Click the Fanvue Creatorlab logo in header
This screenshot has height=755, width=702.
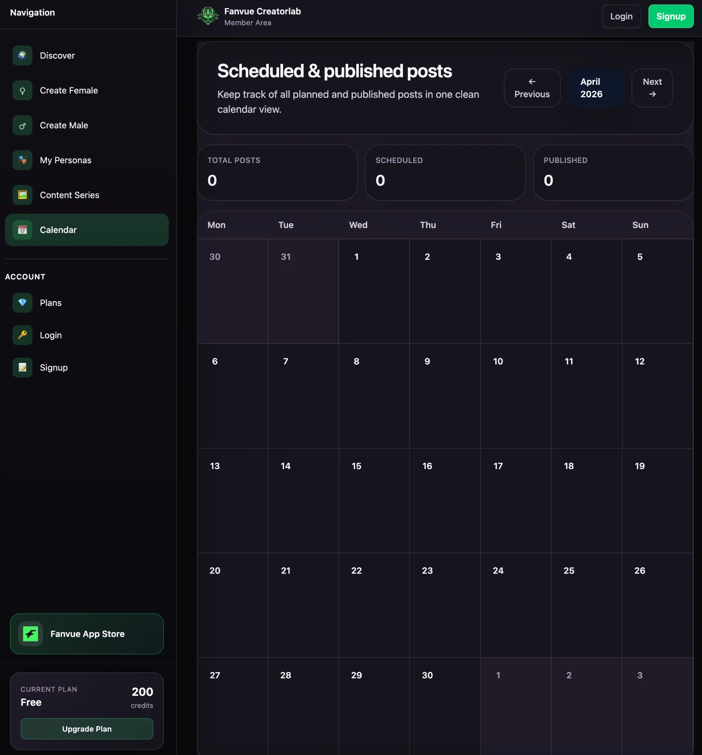(208, 16)
